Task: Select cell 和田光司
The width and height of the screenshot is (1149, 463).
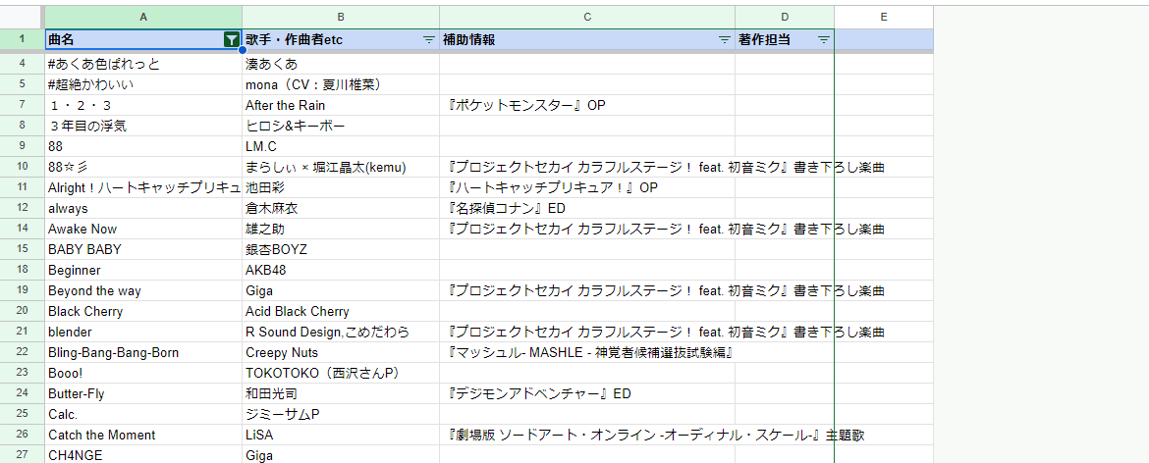Action: (x=341, y=393)
